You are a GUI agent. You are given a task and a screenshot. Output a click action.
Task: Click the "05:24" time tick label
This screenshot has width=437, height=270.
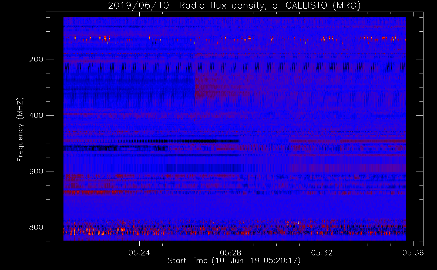(139, 253)
